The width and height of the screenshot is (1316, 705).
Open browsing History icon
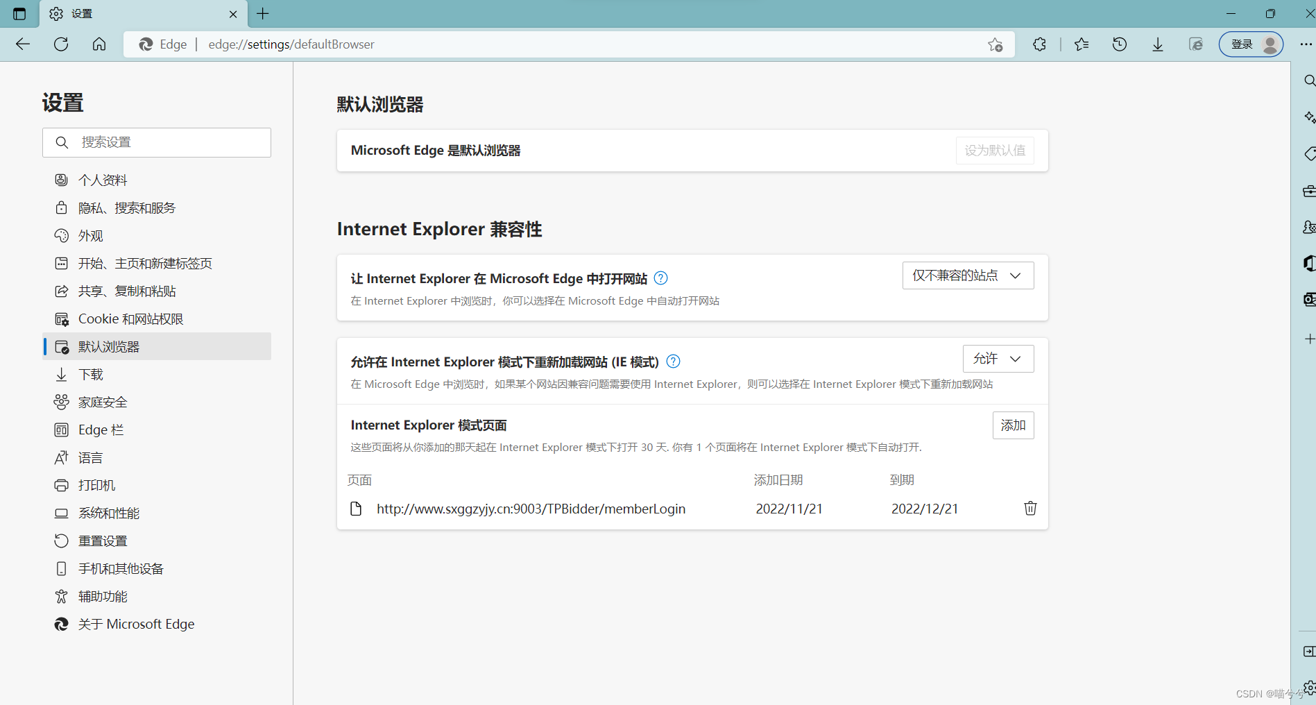tap(1120, 44)
